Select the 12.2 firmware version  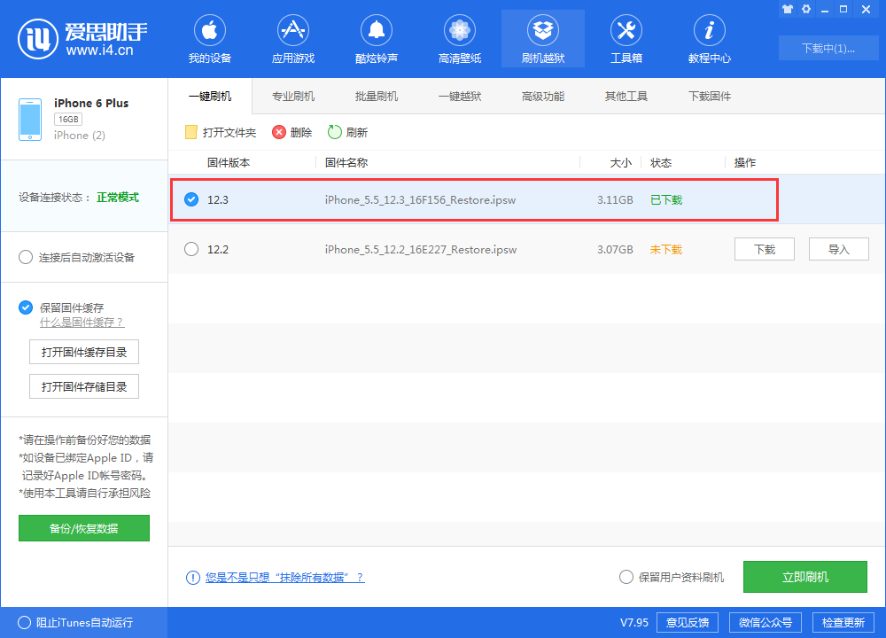[191, 249]
